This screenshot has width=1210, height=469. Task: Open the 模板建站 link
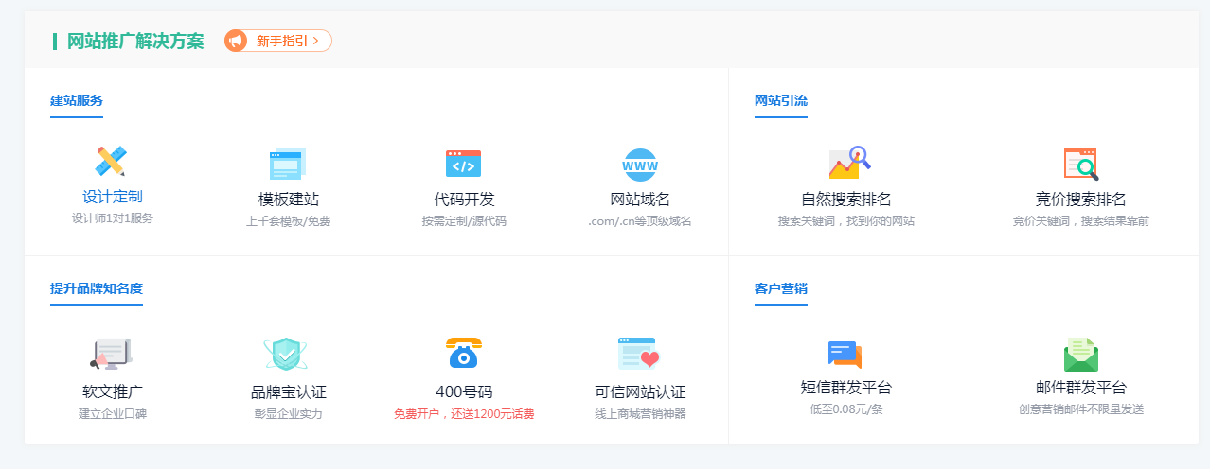pyautogui.click(x=288, y=200)
